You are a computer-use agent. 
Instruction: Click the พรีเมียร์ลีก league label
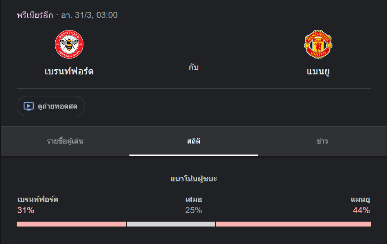click(x=35, y=15)
